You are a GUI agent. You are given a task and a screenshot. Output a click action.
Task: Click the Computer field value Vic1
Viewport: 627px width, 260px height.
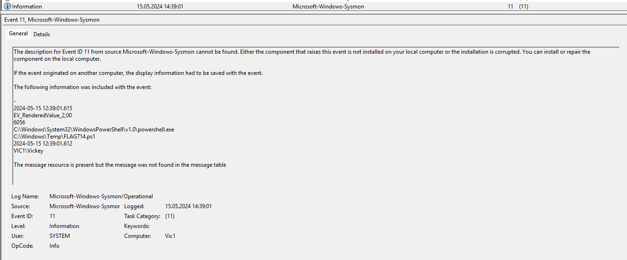pyautogui.click(x=170, y=236)
